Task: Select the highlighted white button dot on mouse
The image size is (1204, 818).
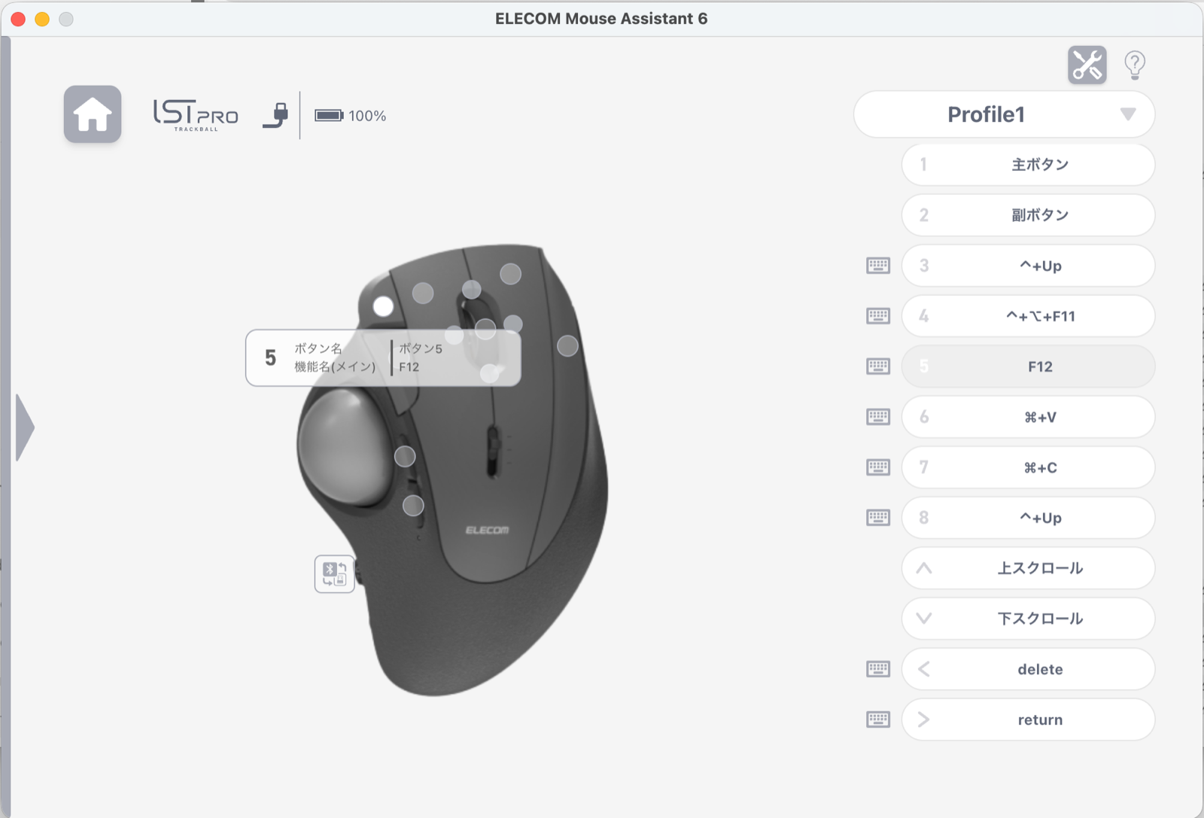Action: pos(383,306)
